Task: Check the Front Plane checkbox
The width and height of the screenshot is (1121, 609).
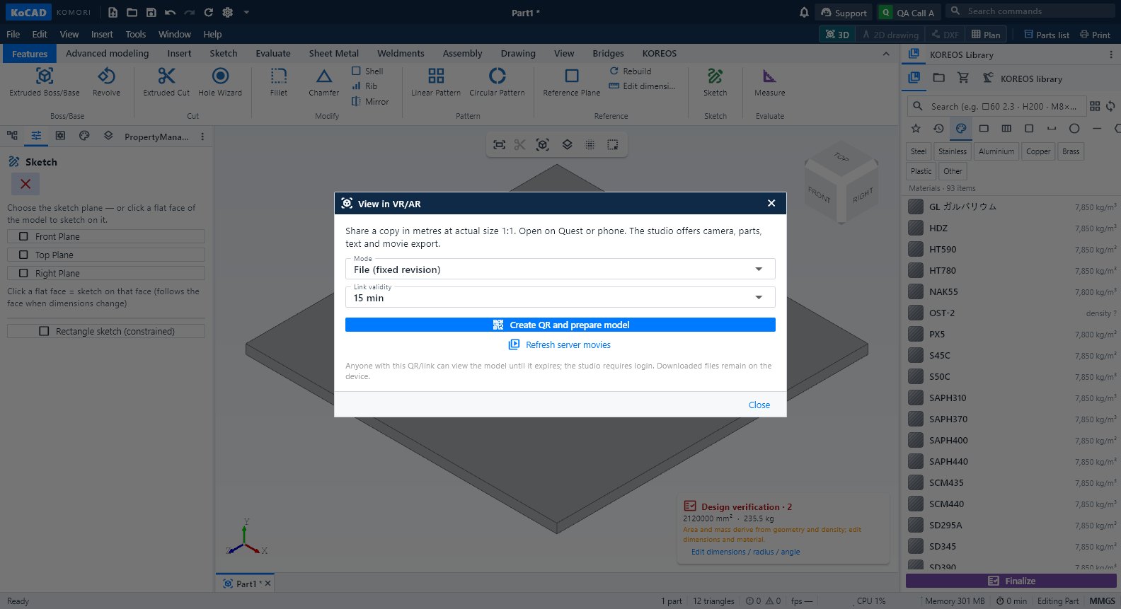Action: point(23,236)
